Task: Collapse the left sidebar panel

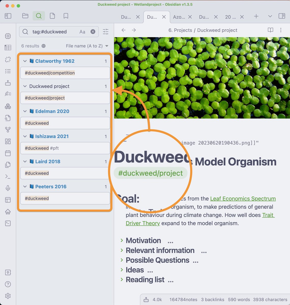Action: 8,16
